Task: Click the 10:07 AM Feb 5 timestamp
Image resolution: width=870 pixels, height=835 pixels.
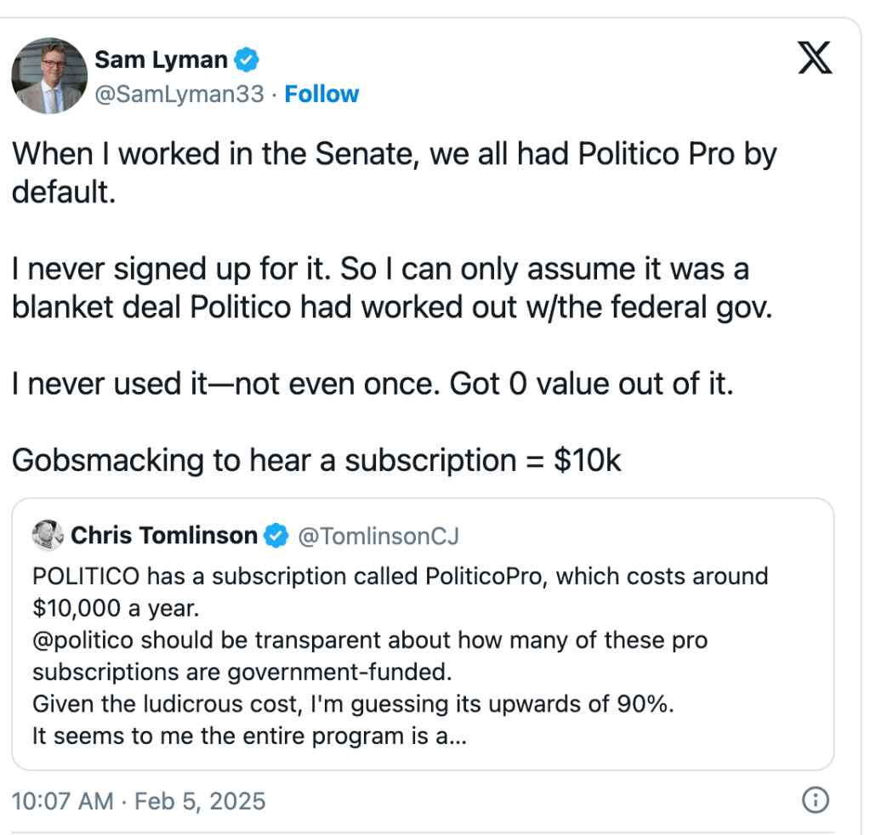Action: (139, 801)
